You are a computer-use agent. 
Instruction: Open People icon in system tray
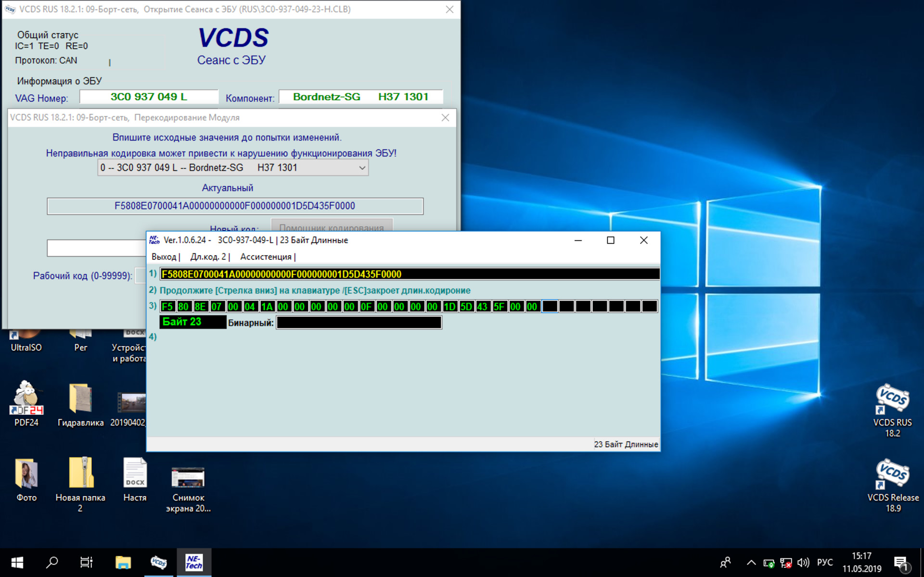click(725, 563)
